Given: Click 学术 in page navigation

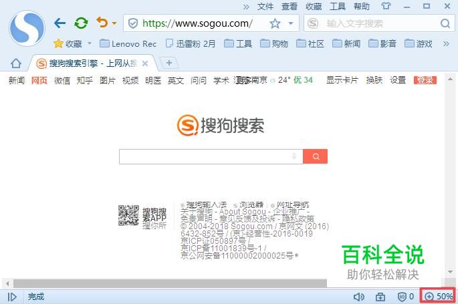Looking at the screenshot, I should (221, 80).
